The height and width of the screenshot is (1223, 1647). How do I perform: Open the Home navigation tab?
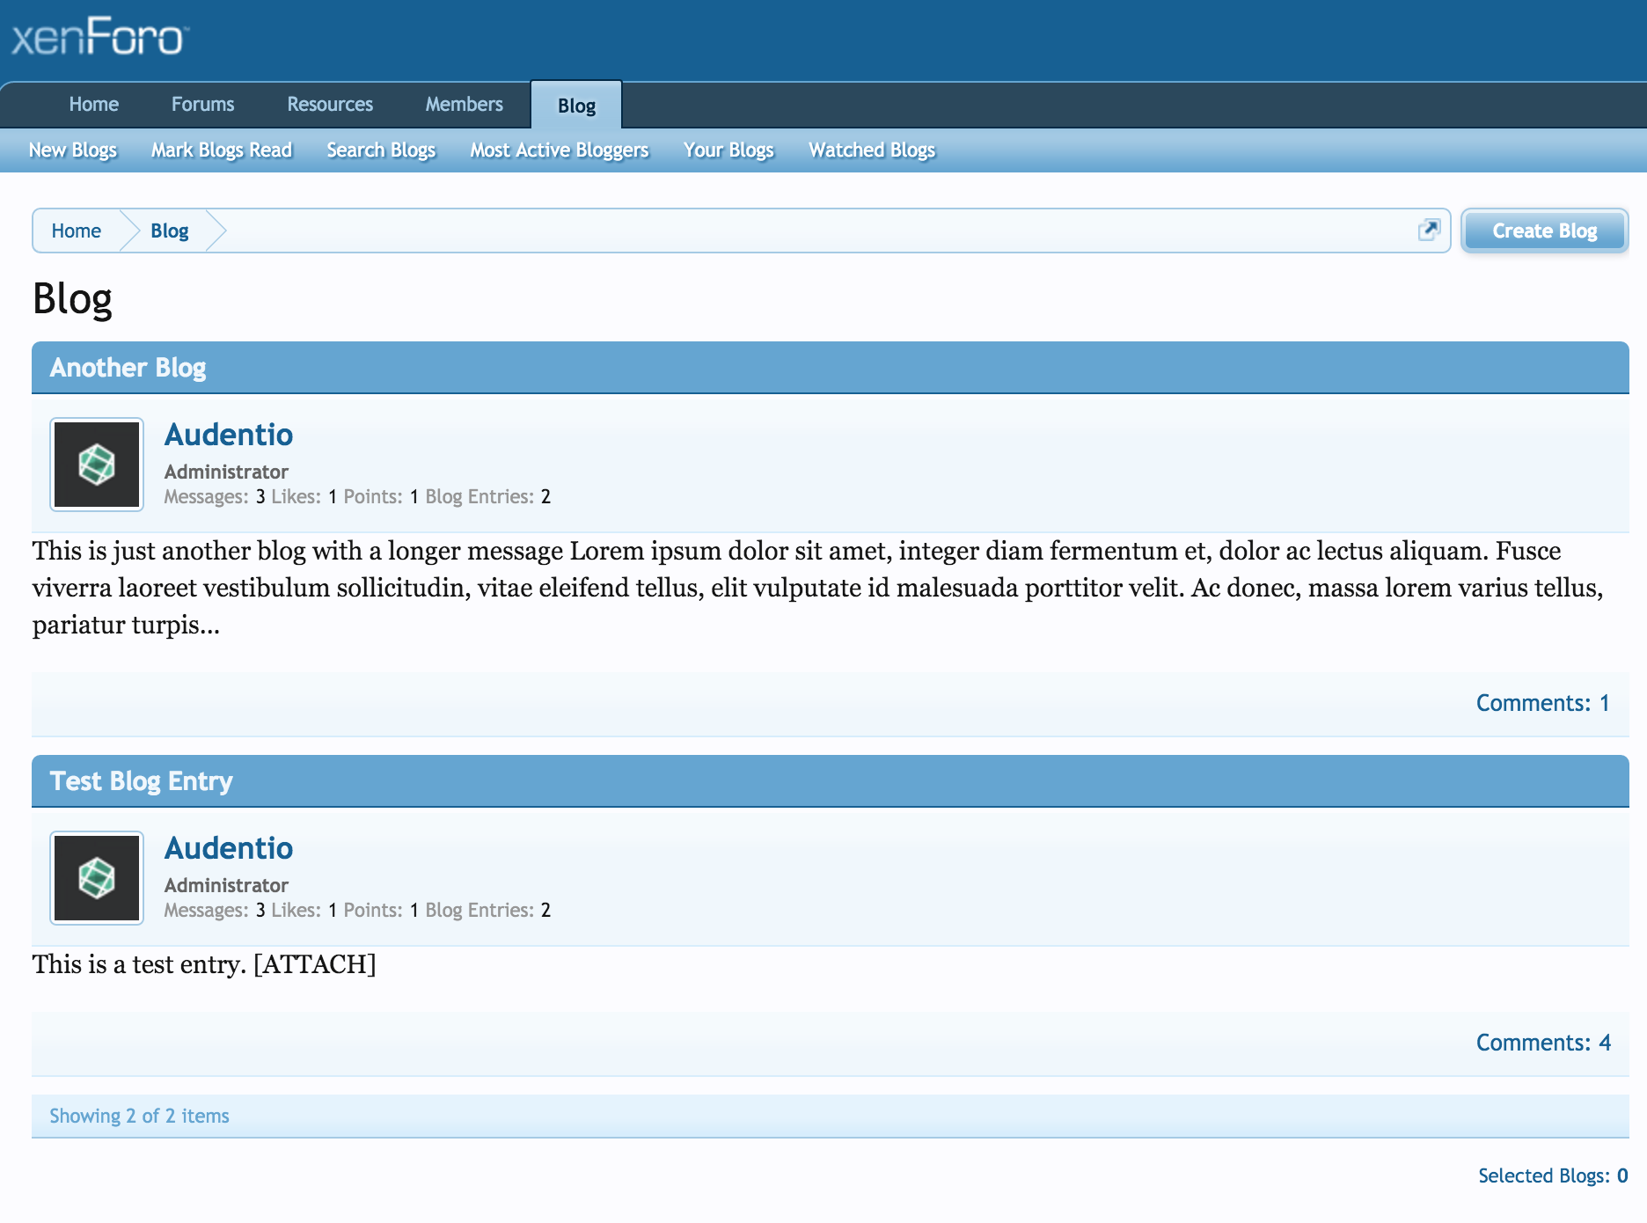93,105
